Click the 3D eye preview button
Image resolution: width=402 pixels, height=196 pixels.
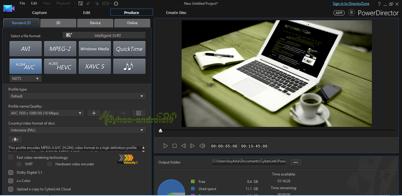pos(15,139)
